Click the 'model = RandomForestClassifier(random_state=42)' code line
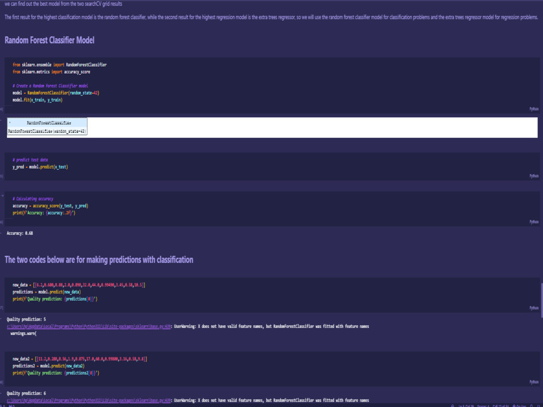This screenshot has width=543, height=407. pyautogui.click(x=56, y=93)
